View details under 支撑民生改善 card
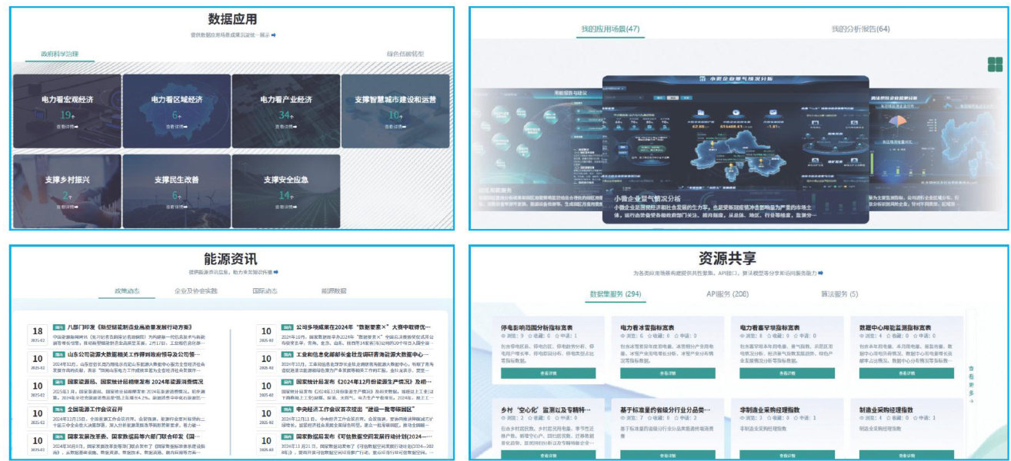Screen dimensions: 1011x461 [x=177, y=207]
